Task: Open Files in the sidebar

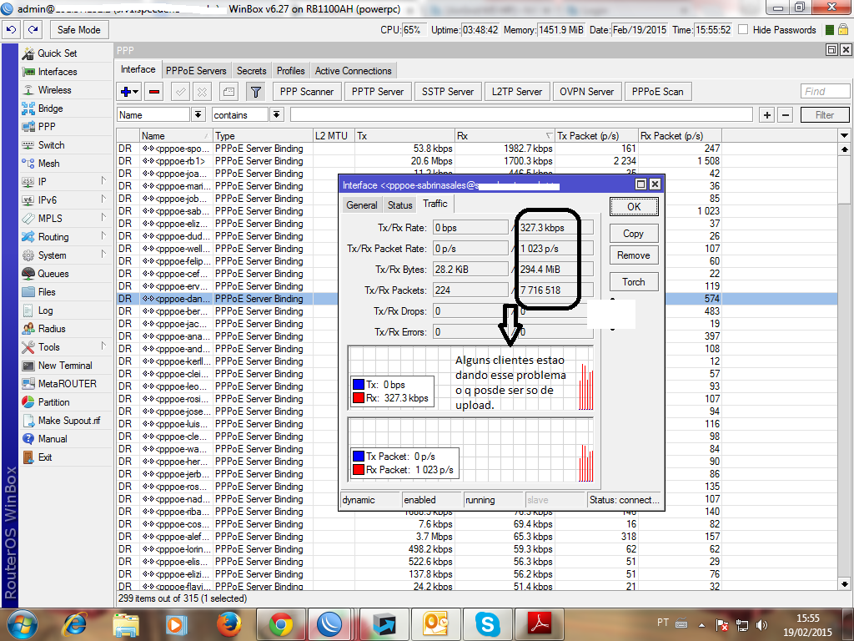Action: click(47, 292)
